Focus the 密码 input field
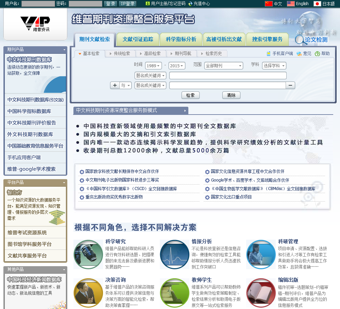This screenshot has width=340, height=309. [x=85, y=4]
